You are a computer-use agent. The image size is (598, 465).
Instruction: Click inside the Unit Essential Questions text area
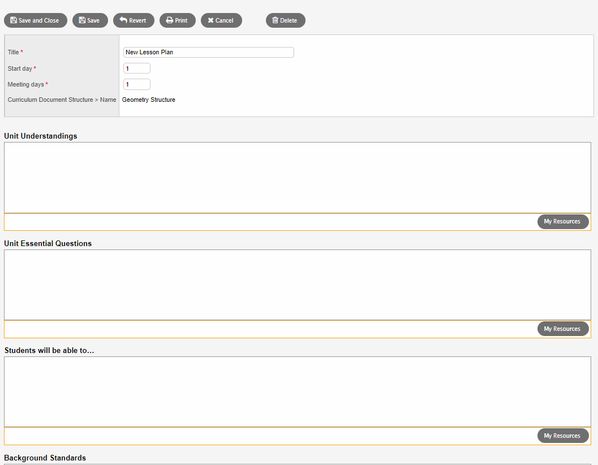297,285
